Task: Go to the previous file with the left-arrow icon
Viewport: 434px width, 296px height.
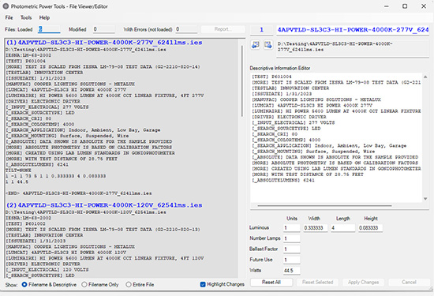Action: coord(255,45)
